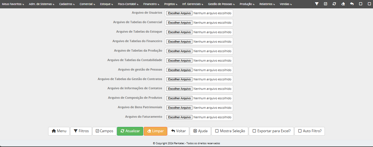373x147 pixels.
Task: Click the filter funnel icon in the top toolbar
Action: 317,4
